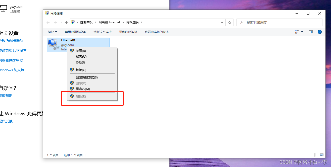
Task: Click 查看此连接的状态 toolbar button
Action: 157,32
